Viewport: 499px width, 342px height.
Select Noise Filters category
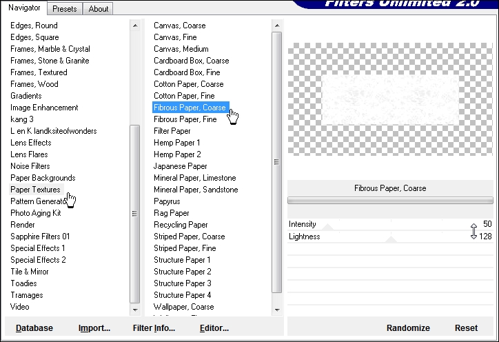(30, 166)
